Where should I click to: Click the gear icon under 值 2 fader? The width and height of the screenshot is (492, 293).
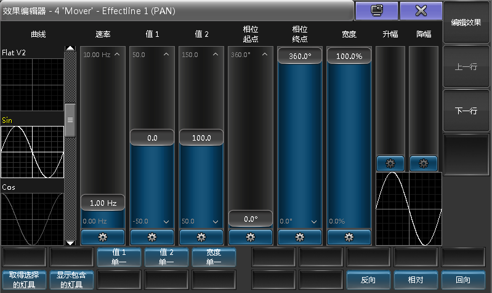[201, 237]
